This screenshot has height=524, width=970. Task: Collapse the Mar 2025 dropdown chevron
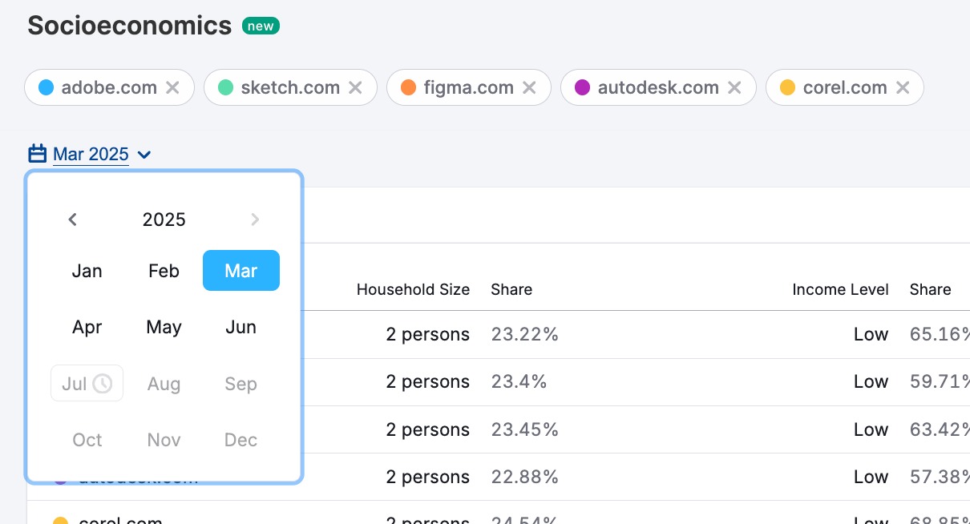pos(144,155)
